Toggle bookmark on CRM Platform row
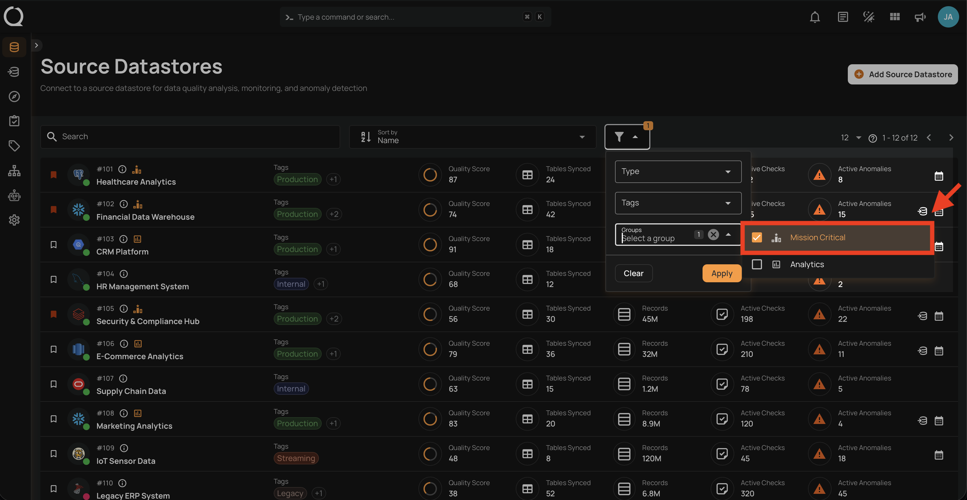The width and height of the screenshot is (967, 500). (54, 245)
